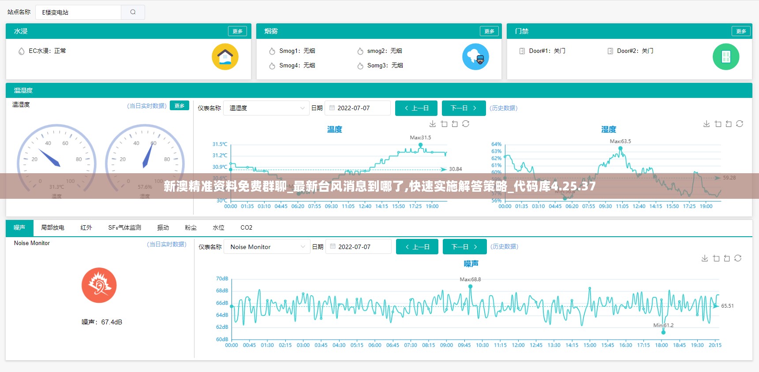Open the 温湿度 instrument name dropdown
759x372 pixels.
tap(266, 108)
